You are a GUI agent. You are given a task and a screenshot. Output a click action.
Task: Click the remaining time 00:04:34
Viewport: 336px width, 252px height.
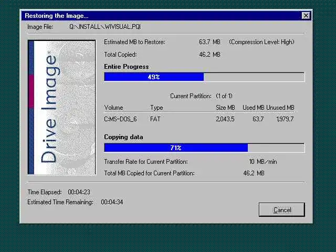[x=112, y=202]
